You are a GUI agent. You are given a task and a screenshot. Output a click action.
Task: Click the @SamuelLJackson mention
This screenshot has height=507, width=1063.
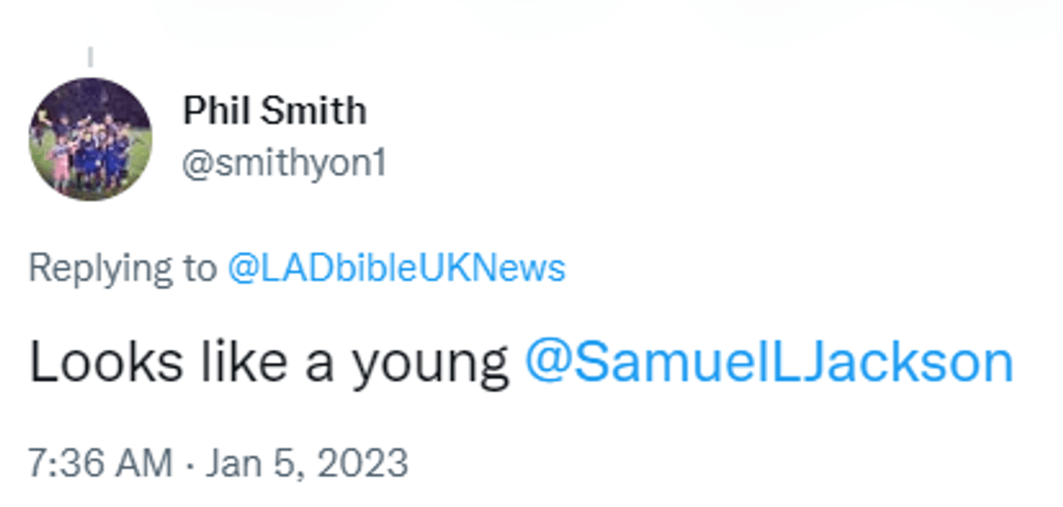click(768, 363)
